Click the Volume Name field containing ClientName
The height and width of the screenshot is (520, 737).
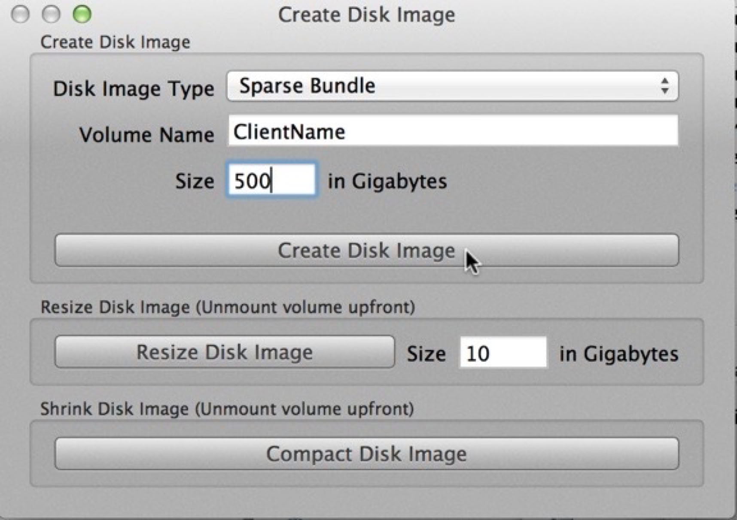[x=453, y=131]
